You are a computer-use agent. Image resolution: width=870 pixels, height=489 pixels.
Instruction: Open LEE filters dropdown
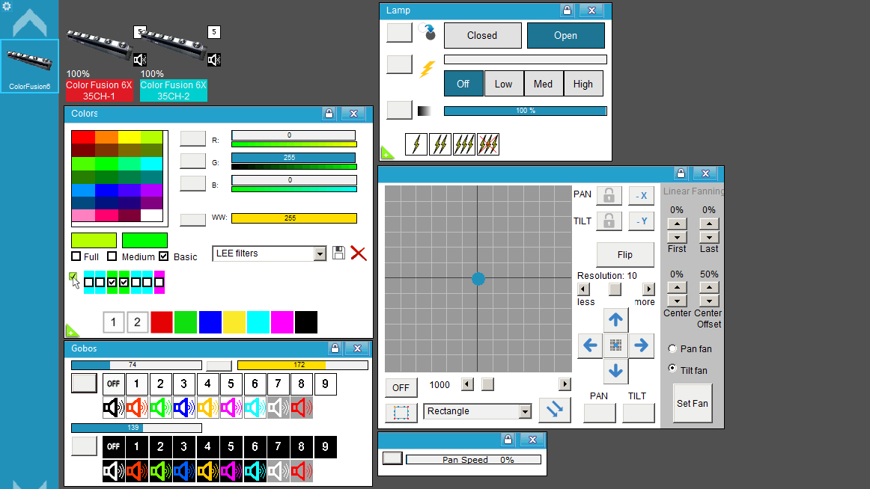point(320,253)
